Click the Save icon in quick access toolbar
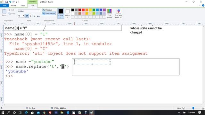Viewport: 205px width, 115px height. pos(6,2)
